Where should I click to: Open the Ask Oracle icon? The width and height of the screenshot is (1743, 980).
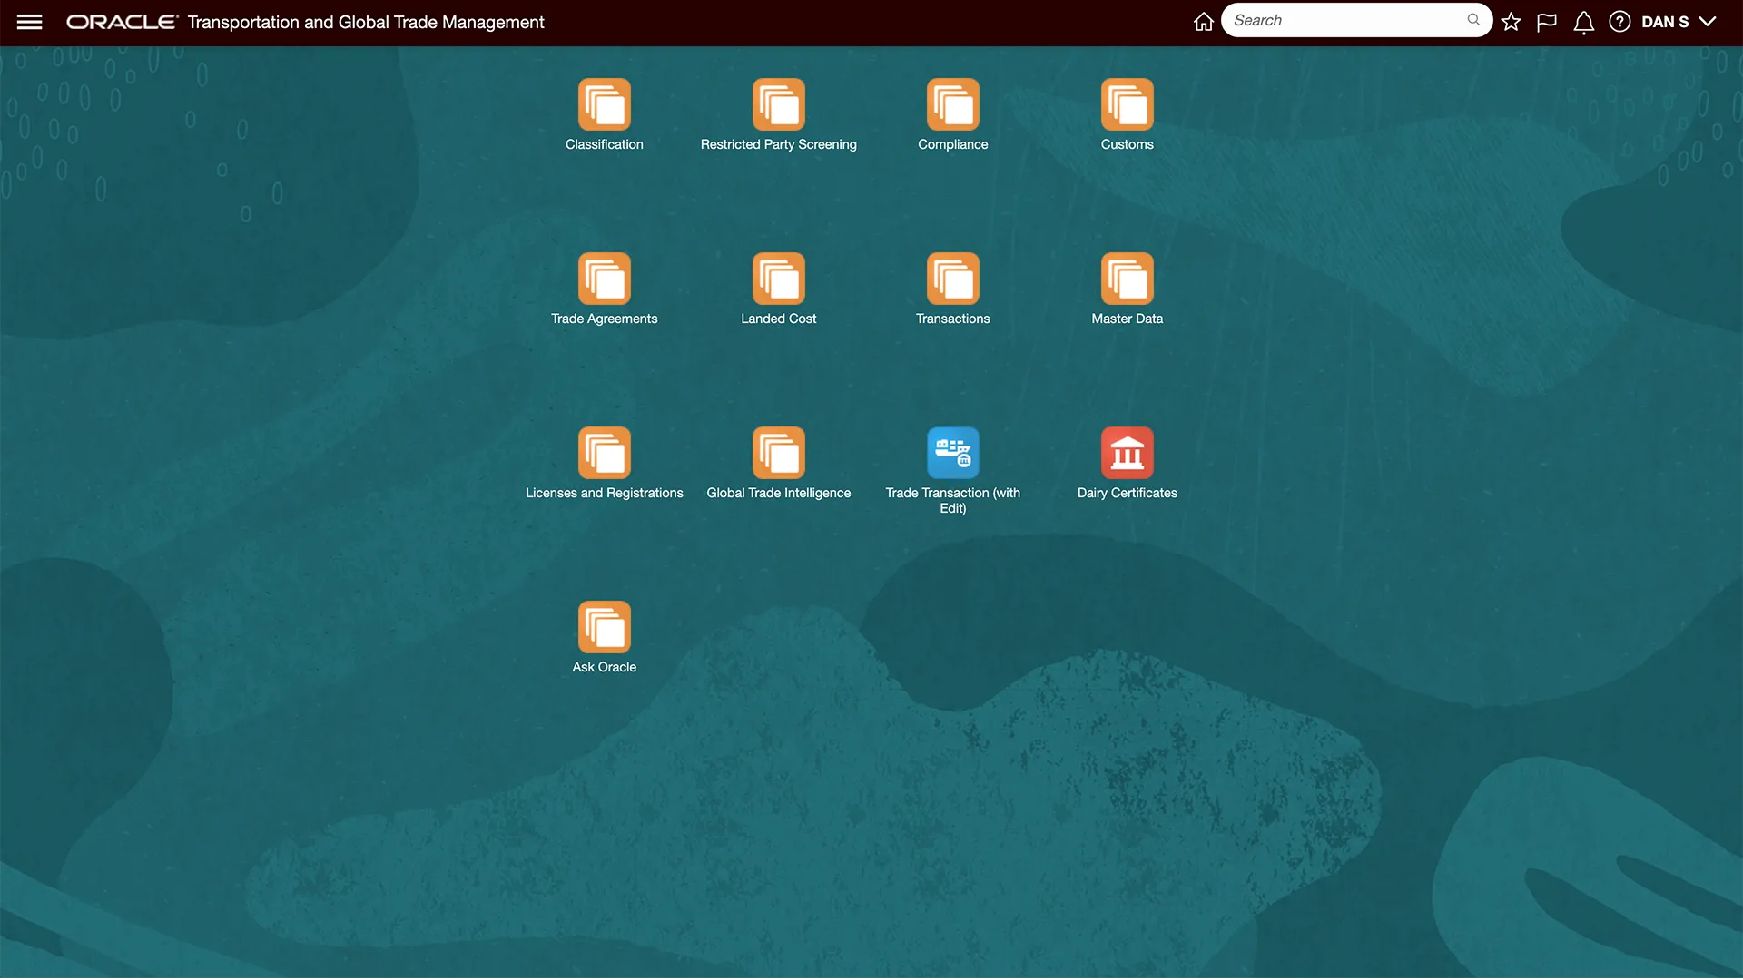(x=604, y=627)
